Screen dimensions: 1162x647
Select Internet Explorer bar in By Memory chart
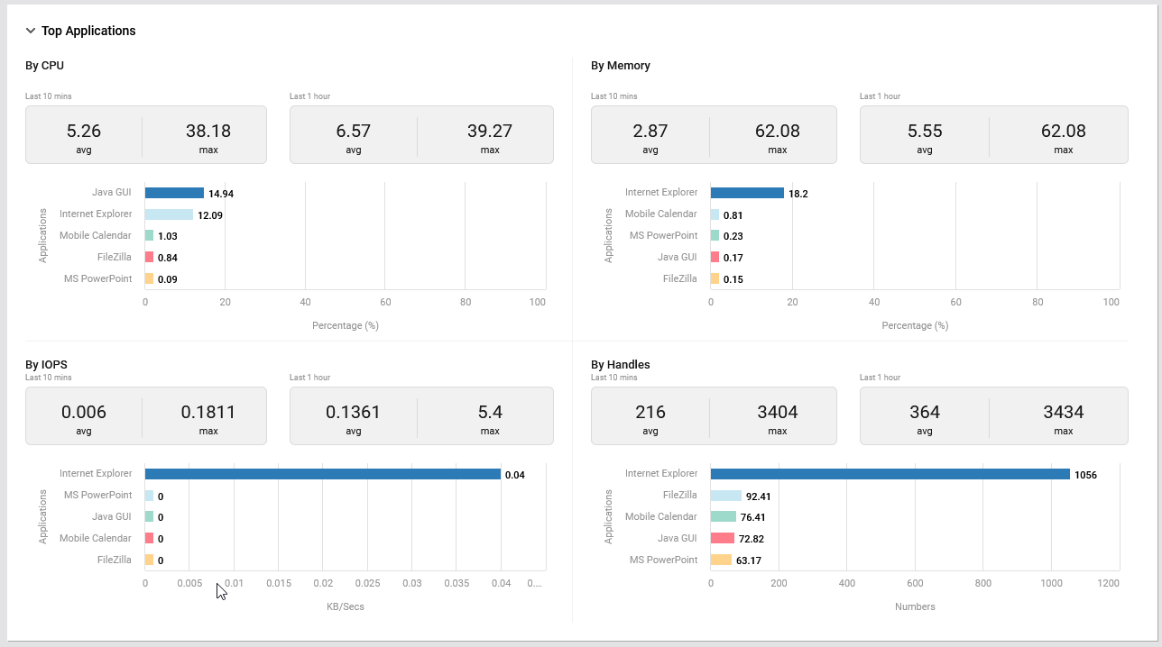point(747,193)
